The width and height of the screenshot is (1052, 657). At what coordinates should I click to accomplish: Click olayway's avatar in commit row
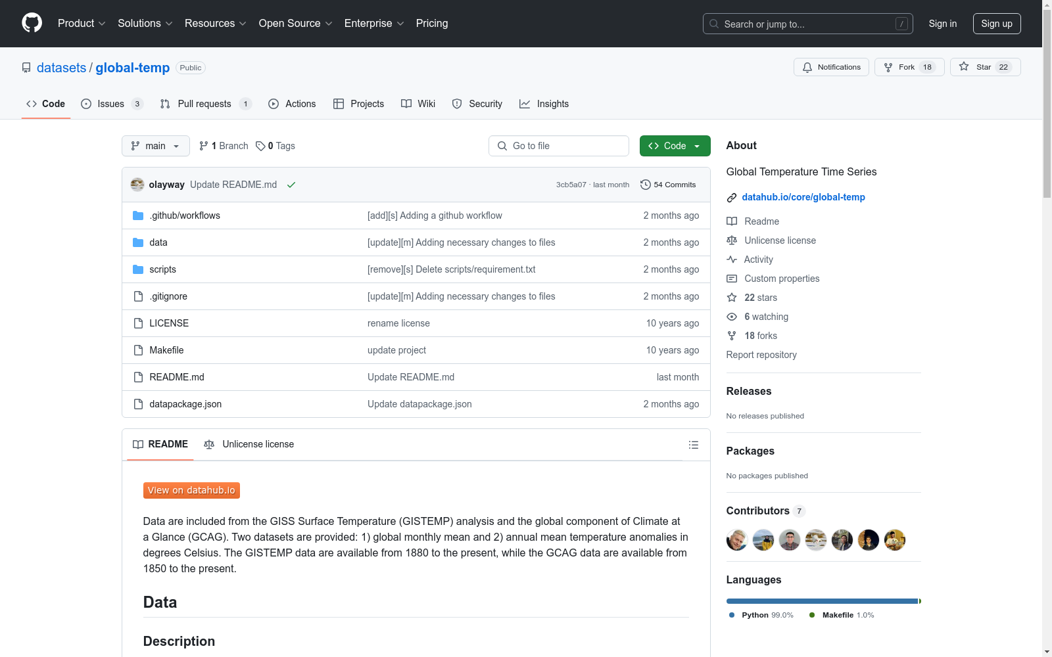pyautogui.click(x=137, y=185)
